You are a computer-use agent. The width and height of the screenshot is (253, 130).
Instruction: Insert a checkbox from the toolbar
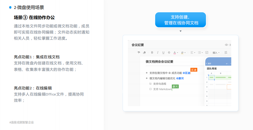(207, 52)
